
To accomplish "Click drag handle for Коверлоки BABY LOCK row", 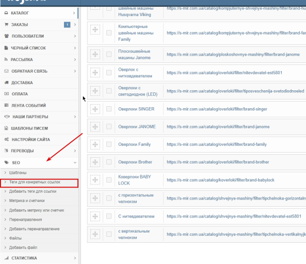I will [95, 180].
